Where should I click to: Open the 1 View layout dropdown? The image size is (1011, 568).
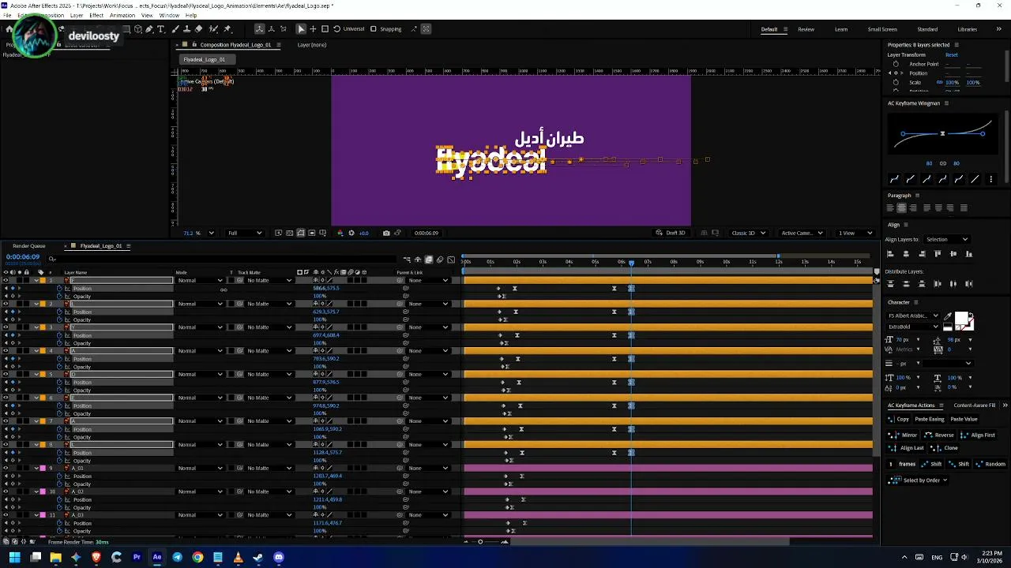click(856, 233)
